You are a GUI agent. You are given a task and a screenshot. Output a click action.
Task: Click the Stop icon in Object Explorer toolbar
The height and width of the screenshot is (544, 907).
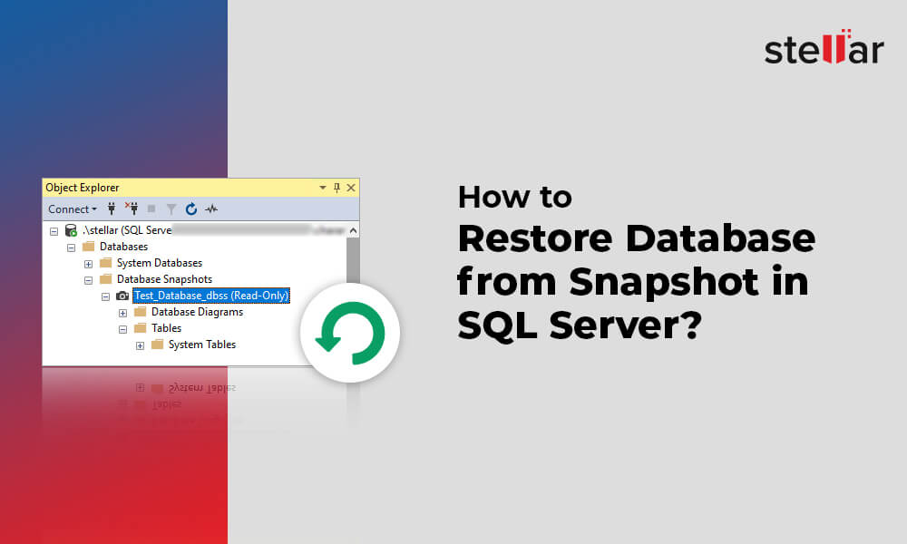152,209
